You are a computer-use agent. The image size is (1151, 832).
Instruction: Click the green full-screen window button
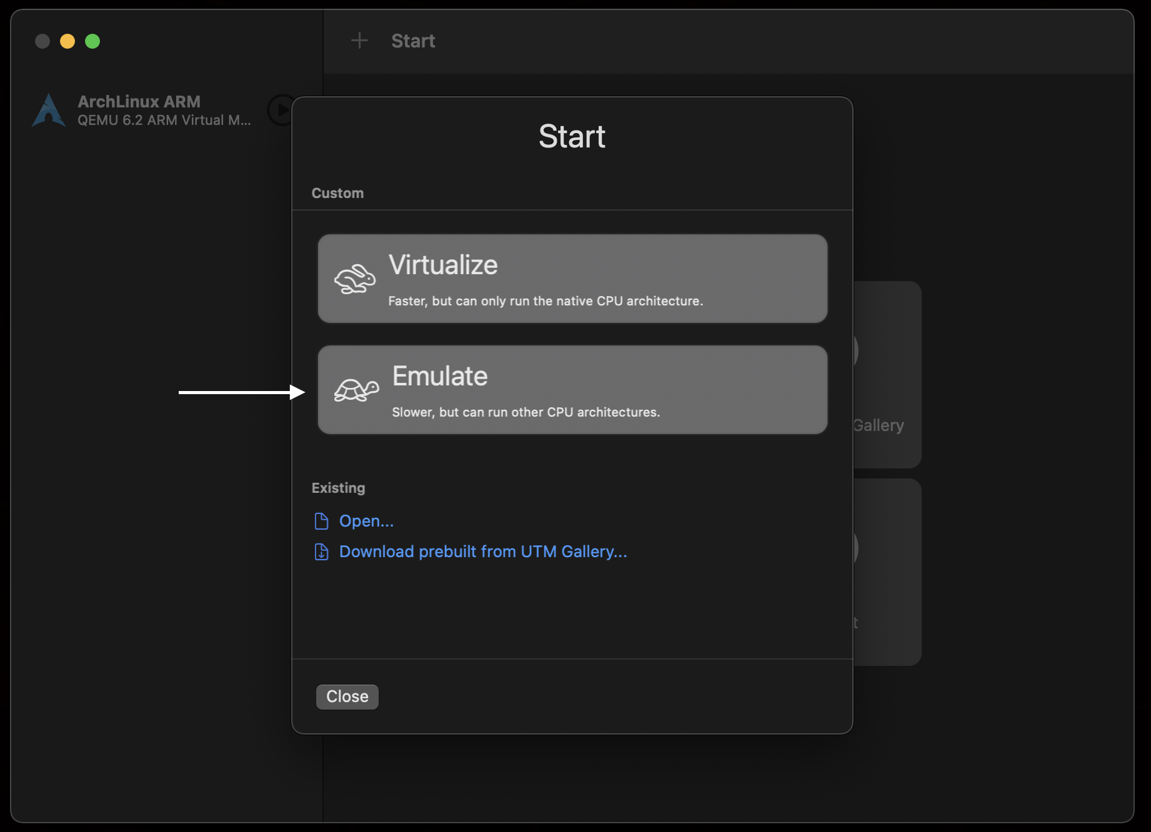point(92,41)
